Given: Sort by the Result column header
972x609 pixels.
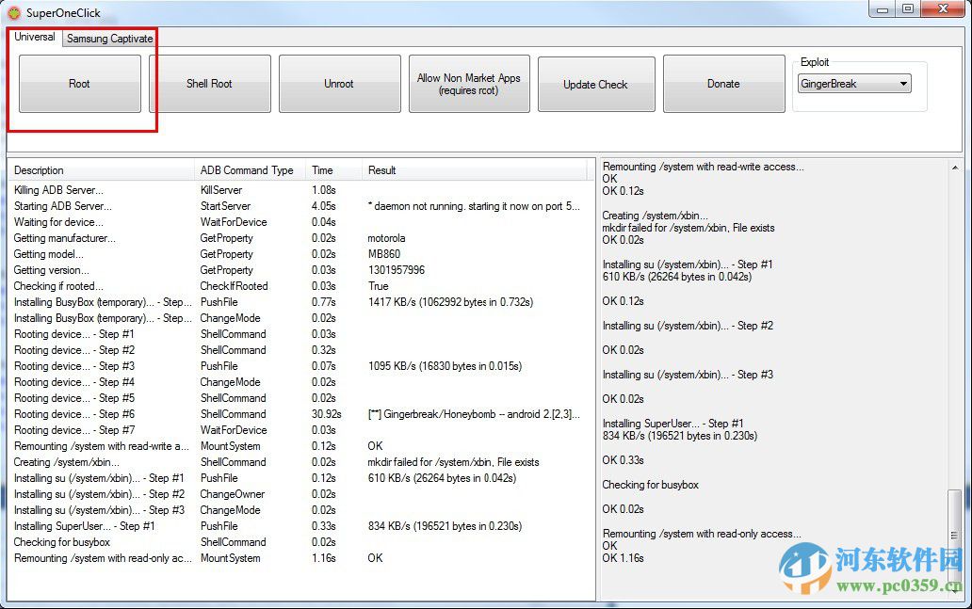Looking at the screenshot, I should click(x=474, y=170).
